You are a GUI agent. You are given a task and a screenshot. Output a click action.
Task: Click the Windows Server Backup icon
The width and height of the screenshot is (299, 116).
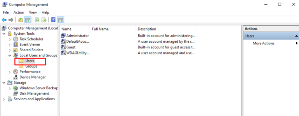point(16,88)
